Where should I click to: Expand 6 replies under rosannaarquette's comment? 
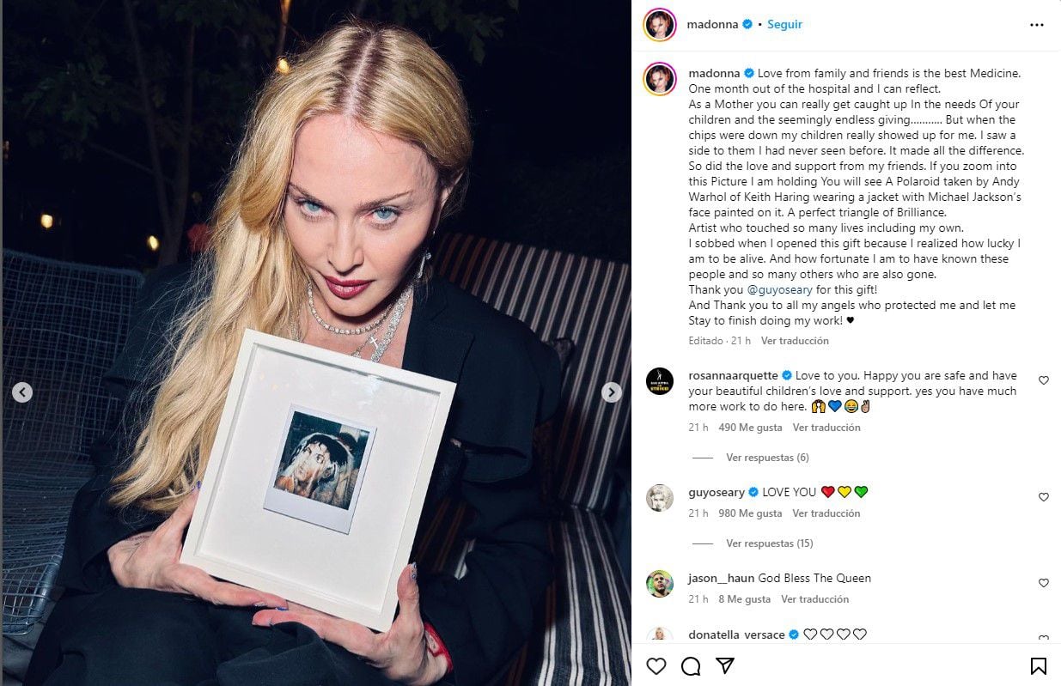click(x=767, y=458)
